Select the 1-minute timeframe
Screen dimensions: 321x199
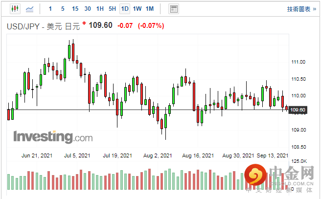pos(50,9)
